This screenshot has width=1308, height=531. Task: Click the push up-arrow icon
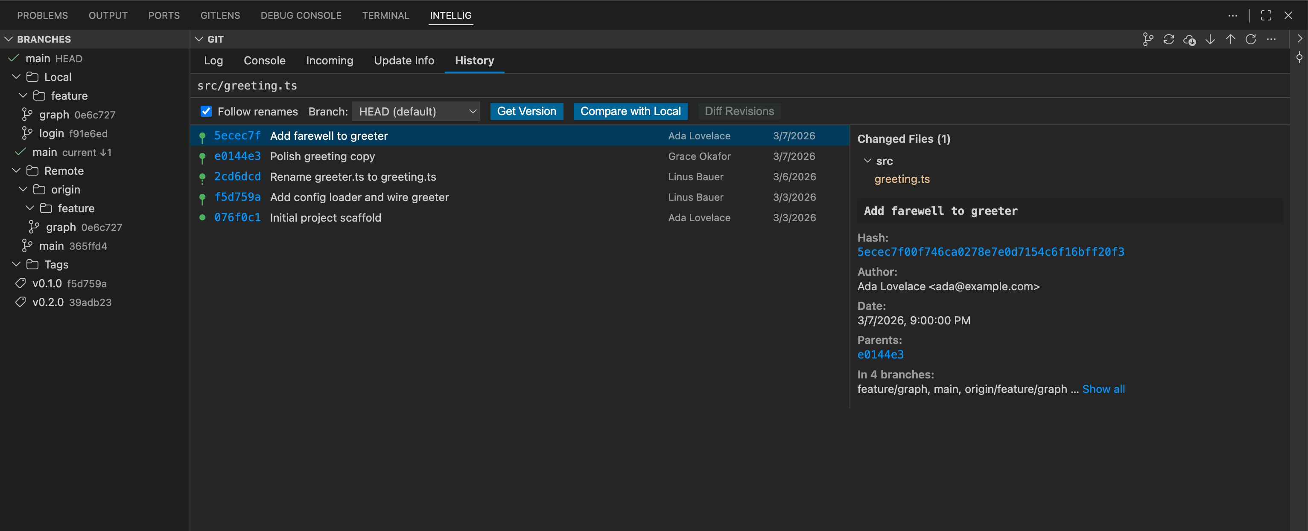click(1230, 40)
